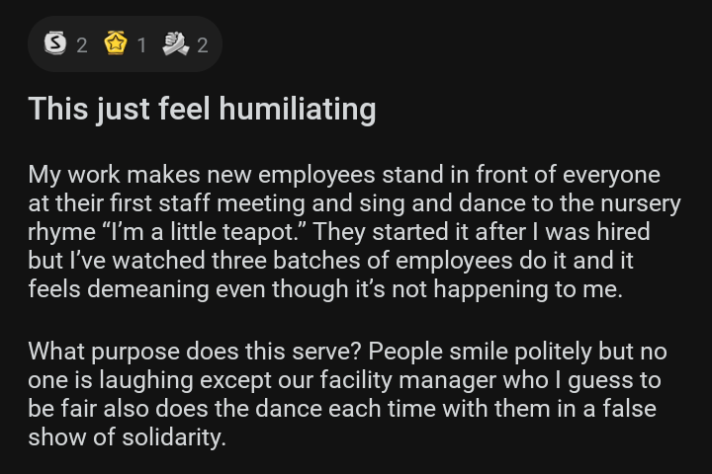Click the silver award icon
Image resolution: width=712 pixels, height=474 pixels.
pyautogui.click(x=55, y=43)
